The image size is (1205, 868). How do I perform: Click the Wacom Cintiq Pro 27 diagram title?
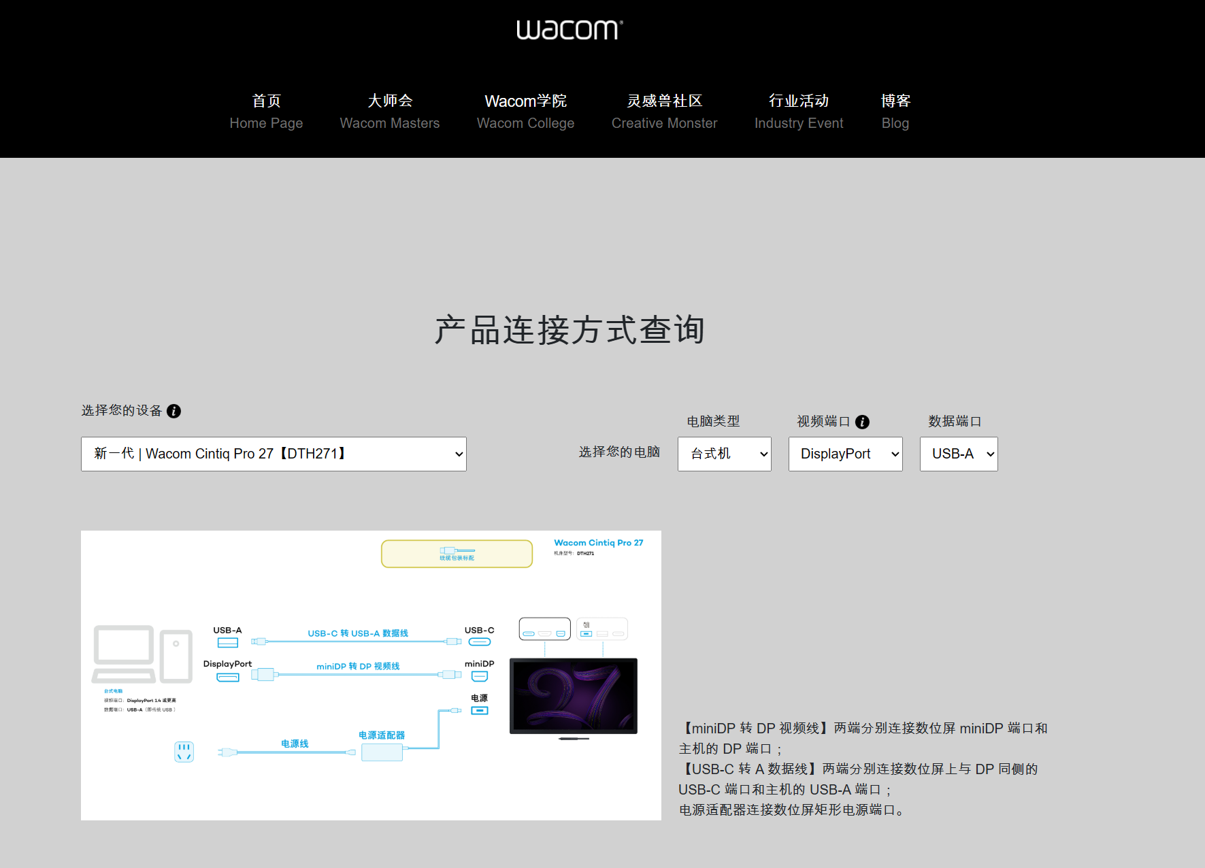pyautogui.click(x=599, y=543)
